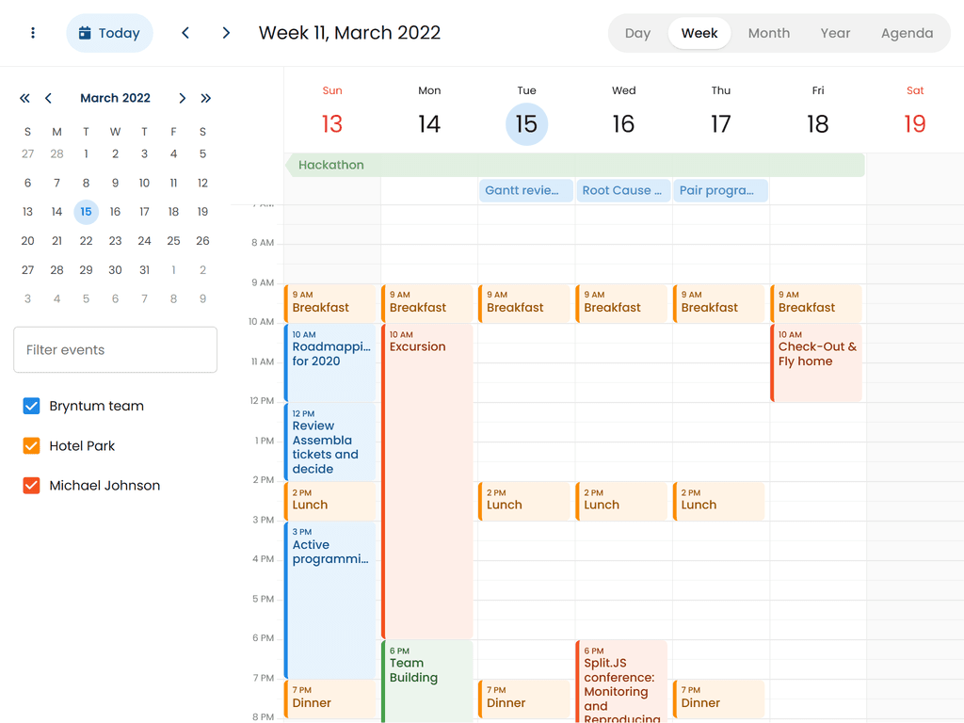964x723 pixels.
Task: Switch to the Agenda view
Action: (x=907, y=33)
